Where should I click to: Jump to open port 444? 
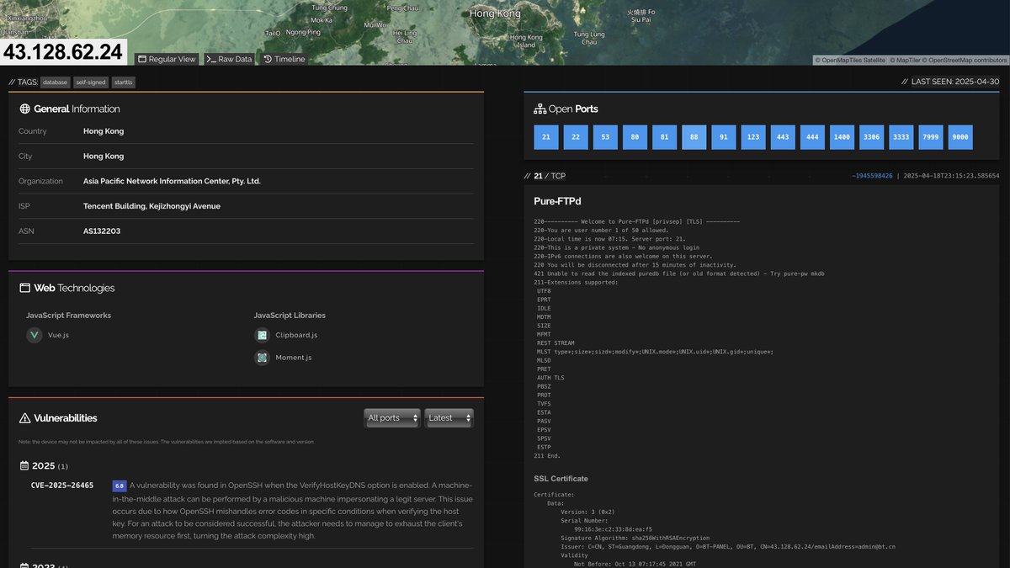pyautogui.click(x=812, y=137)
